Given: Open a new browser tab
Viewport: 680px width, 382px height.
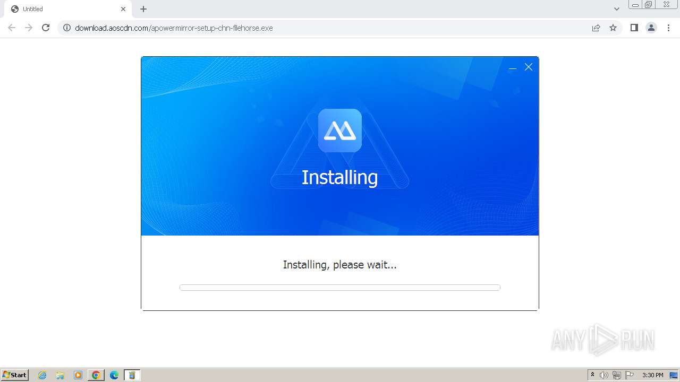Looking at the screenshot, I should tap(143, 9).
